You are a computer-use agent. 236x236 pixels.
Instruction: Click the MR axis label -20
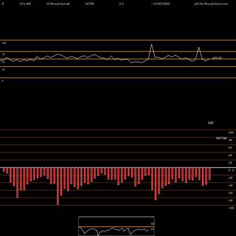(230, 178)
